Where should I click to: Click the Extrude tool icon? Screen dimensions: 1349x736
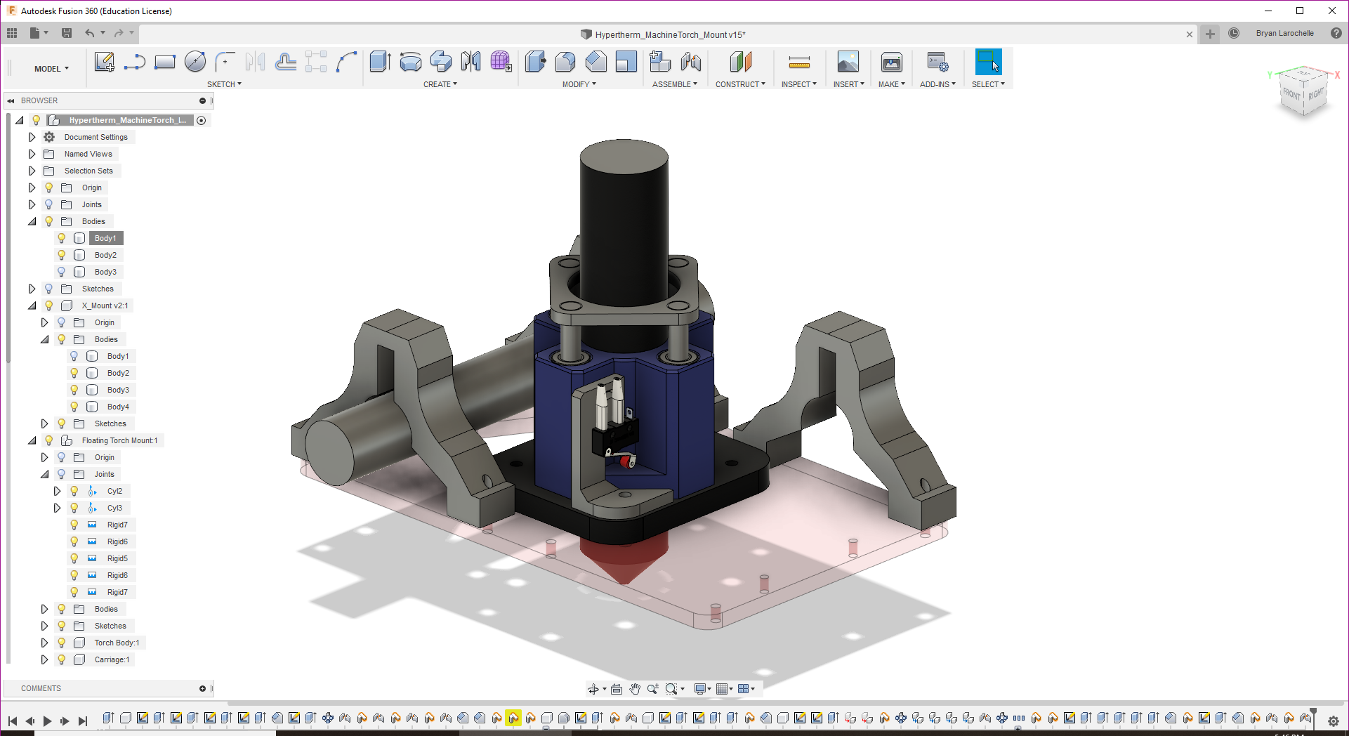point(380,62)
